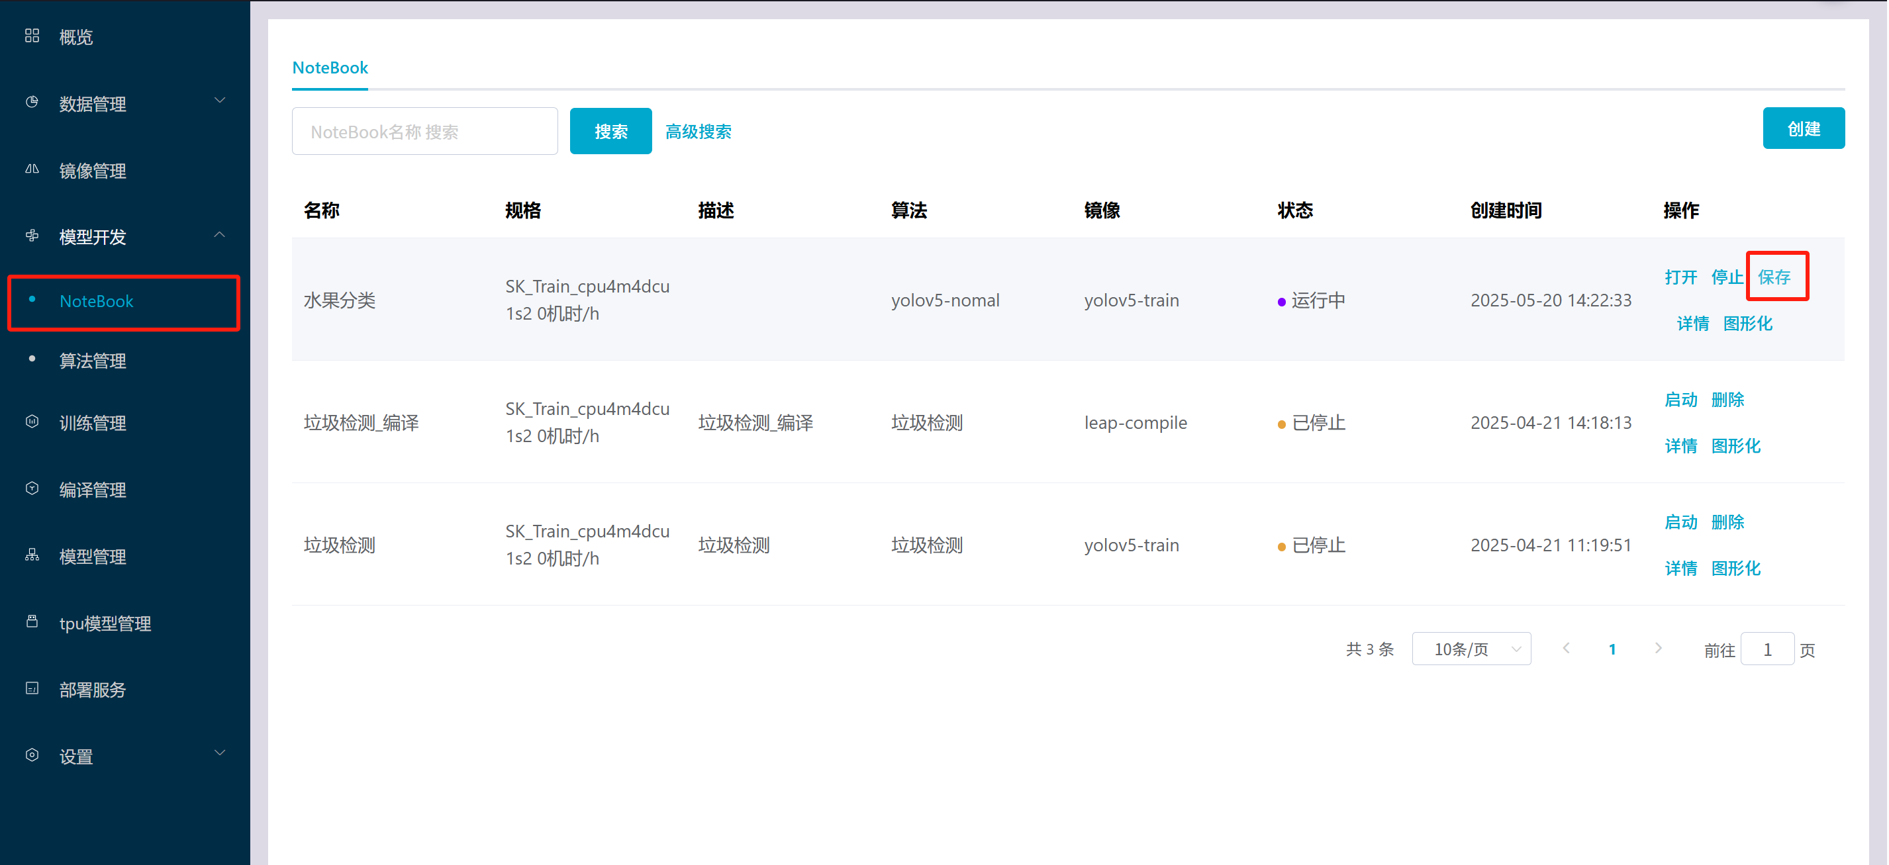The width and height of the screenshot is (1889, 865).
Task: Click the 训练管理 sidebar icon
Action: pos(32,422)
